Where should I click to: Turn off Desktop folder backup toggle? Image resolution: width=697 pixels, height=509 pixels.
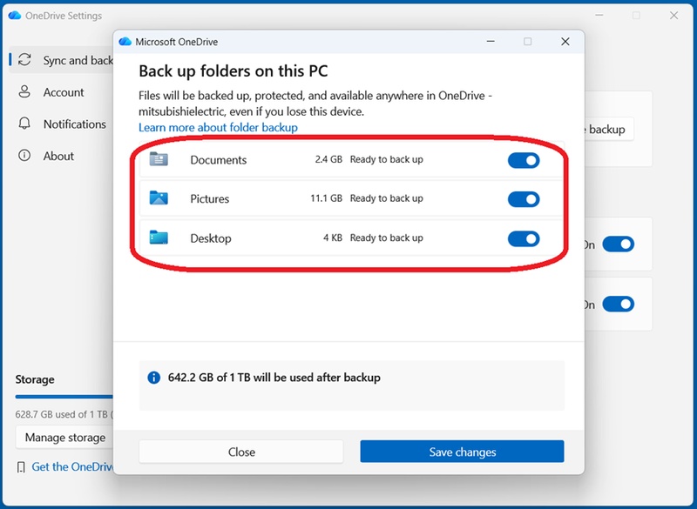(524, 238)
